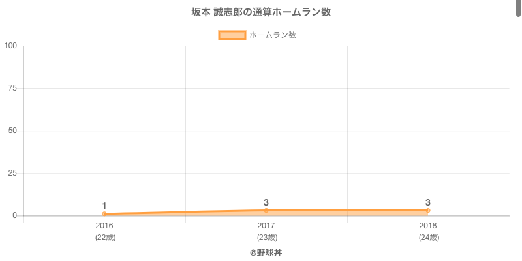Click the value label 3 above 2018
The height and width of the screenshot is (261, 522).
click(x=428, y=202)
